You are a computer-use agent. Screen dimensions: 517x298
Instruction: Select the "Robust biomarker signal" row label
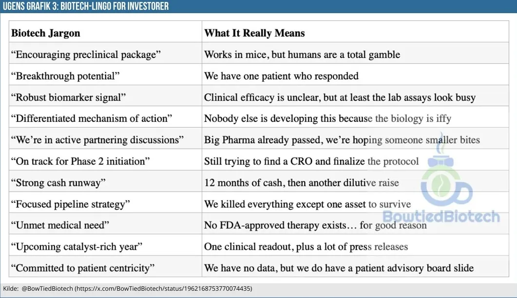click(68, 97)
